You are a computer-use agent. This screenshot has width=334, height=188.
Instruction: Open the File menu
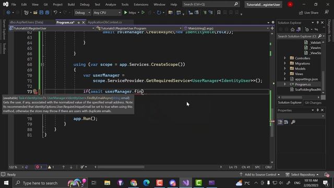14,4
